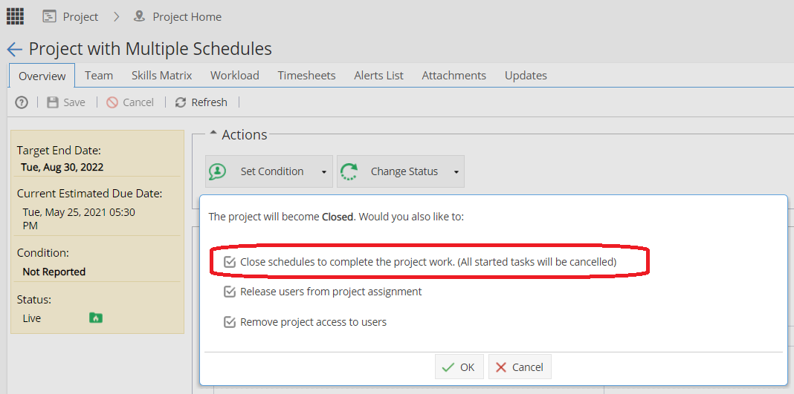Switch to the Overview tab
794x394 pixels.
[42, 76]
